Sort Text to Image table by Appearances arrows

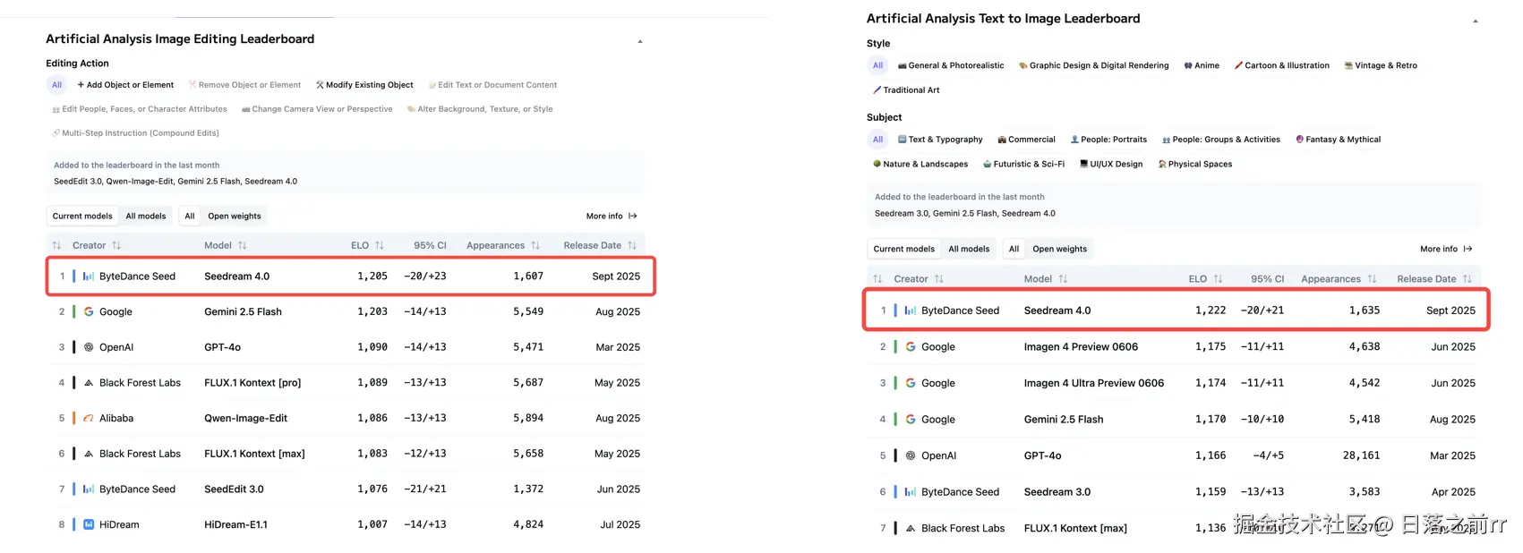coord(1372,279)
